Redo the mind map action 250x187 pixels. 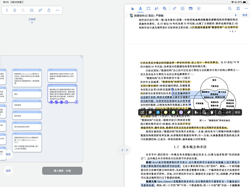(23, 10)
